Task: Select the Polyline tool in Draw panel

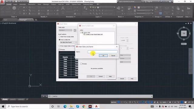Action: coord(8,8)
